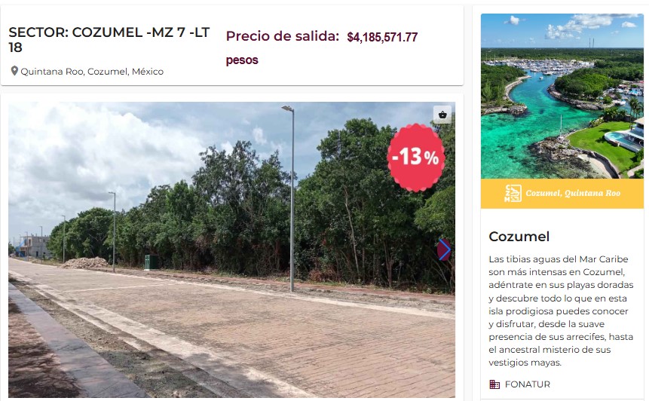Click the pesos currency text

point(242,60)
